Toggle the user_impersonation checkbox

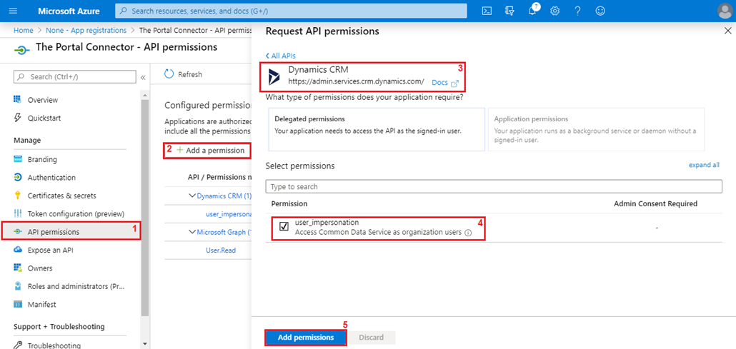[x=284, y=227]
